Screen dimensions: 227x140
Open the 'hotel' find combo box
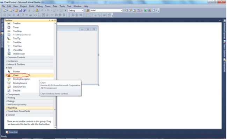point(106,10)
